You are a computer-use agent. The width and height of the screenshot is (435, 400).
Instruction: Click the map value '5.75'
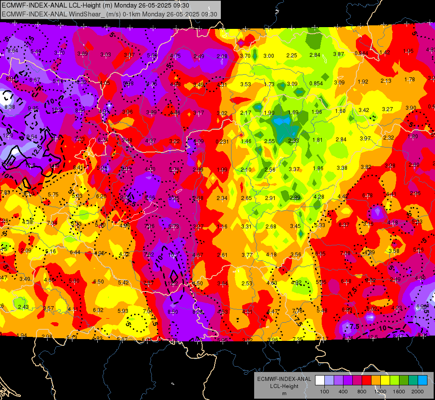pos(53,195)
